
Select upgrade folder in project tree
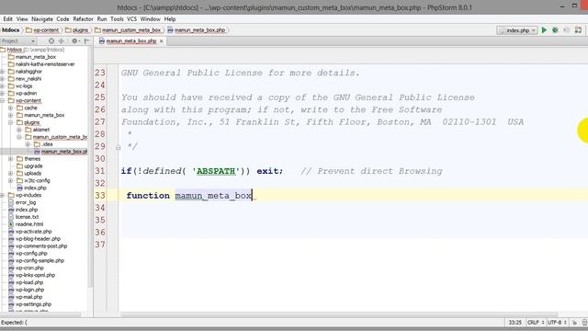click(x=33, y=165)
